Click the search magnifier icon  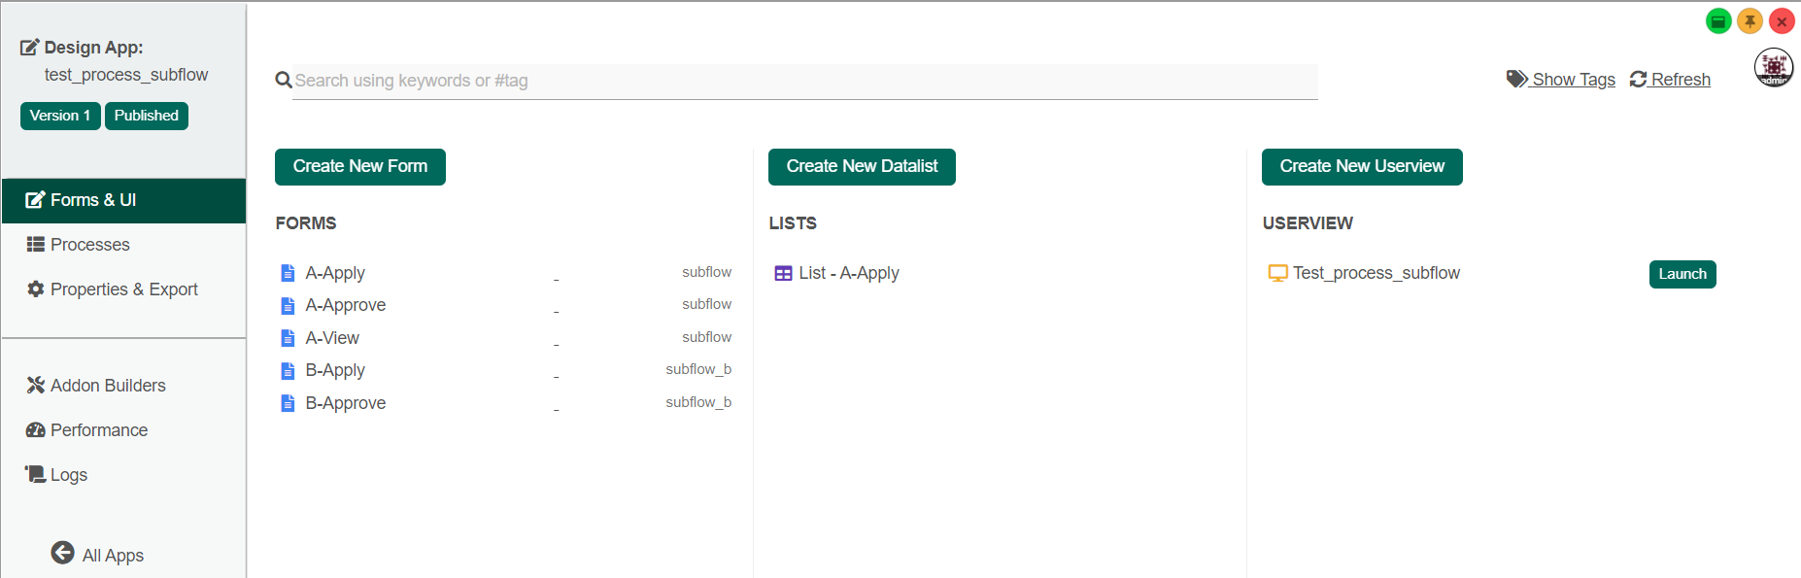[x=284, y=80]
